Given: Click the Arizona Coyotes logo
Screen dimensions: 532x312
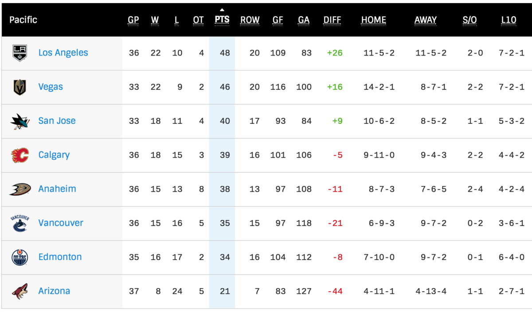Looking at the screenshot, I should click(20, 291).
